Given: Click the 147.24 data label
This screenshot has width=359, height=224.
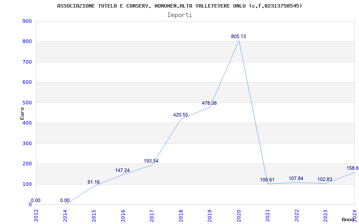Looking at the screenshot, I should (x=122, y=170).
